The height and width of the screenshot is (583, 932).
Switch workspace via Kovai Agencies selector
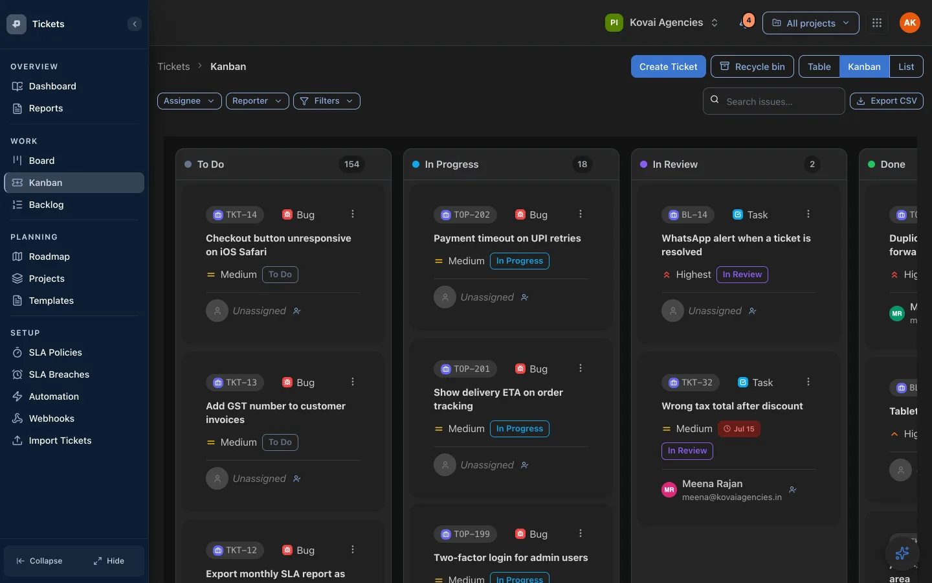tap(662, 23)
